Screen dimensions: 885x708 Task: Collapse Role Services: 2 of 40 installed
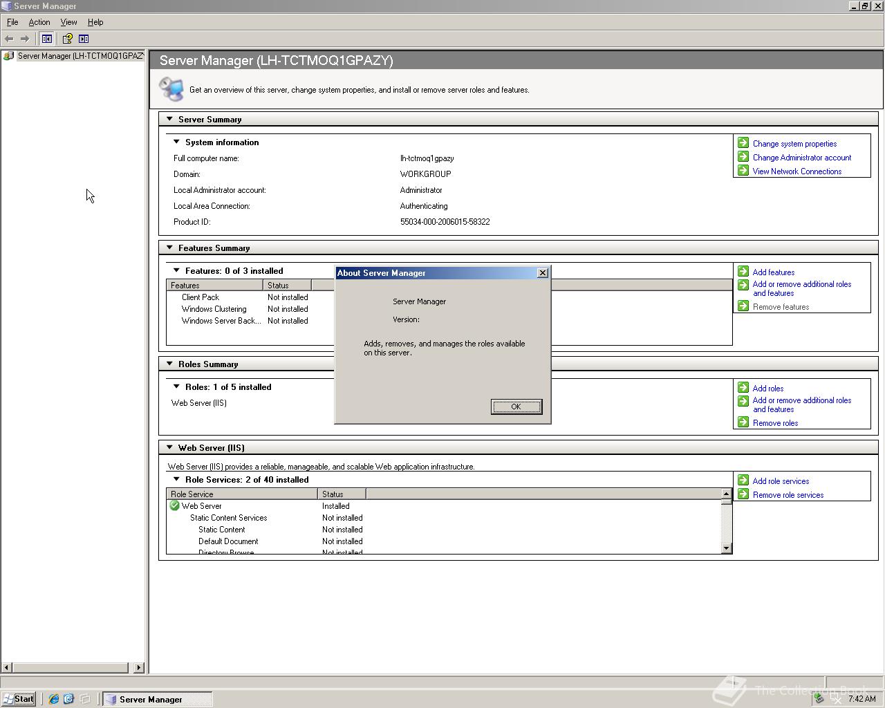tap(176, 479)
